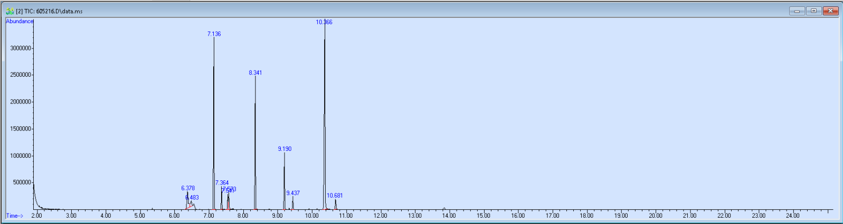The width and height of the screenshot is (843, 224).
Task: Close the TIC 605216.D window
Action: click(x=830, y=11)
